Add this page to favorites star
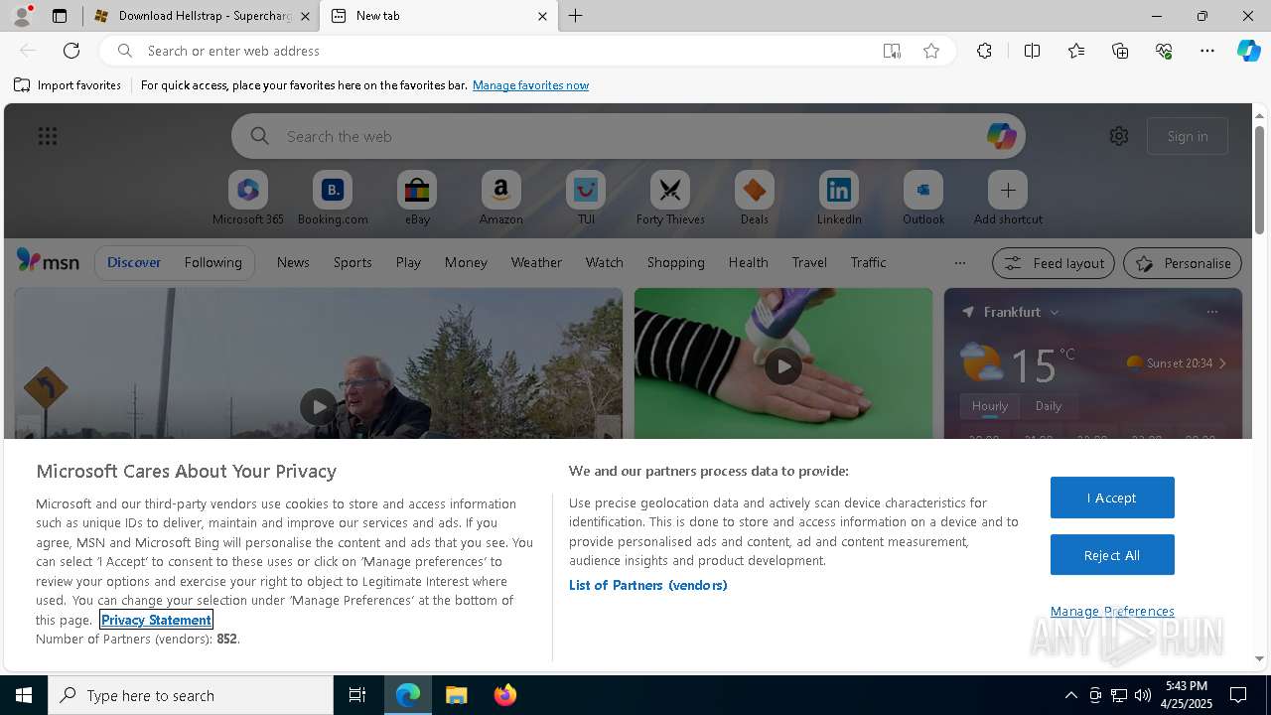This screenshot has width=1271, height=715. point(931,51)
